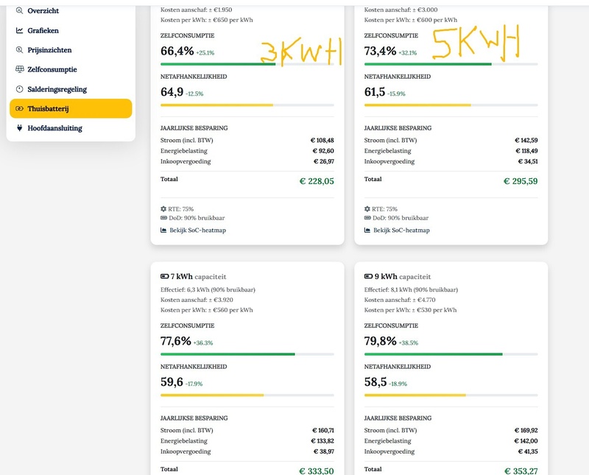This screenshot has width=589, height=475.
Task: Click the Energiebelasting amount € 92,60
Action: (323, 151)
